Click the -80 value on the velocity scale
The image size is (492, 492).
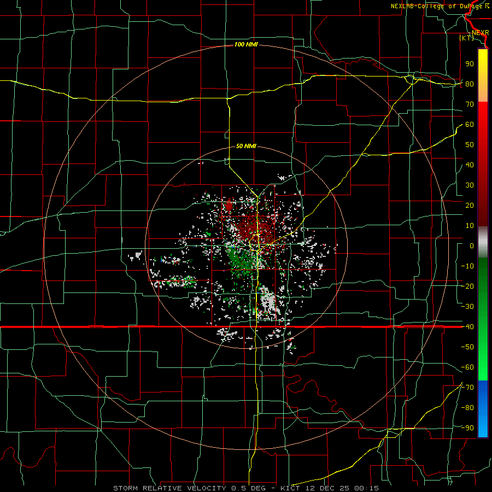pos(467,408)
